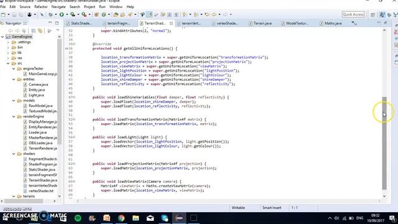This screenshot has width=398, height=224.
Task: Click the New file toolbar icon
Action: [x=3, y=14]
